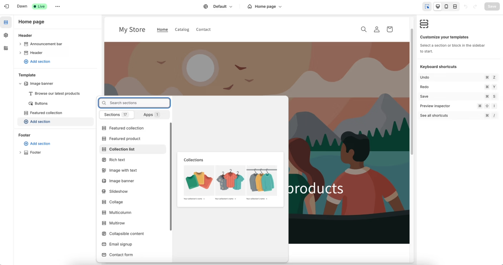Select Collection list from sections list
503x265 pixels.
pyautogui.click(x=122, y=149)
